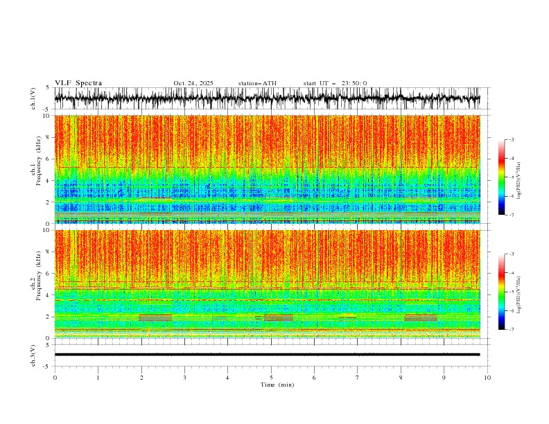Click the "ch.3(V)" axis label
The image size is (549, 424).
pyautogui.click(x=33, y=355)
